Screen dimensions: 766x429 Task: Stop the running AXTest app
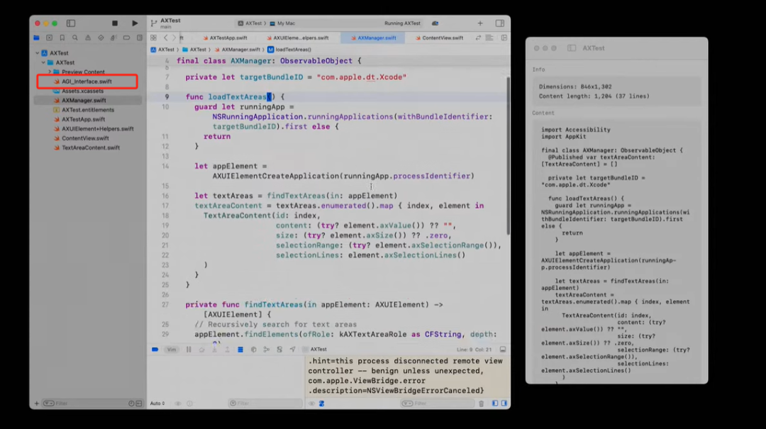tap(115, 23)
